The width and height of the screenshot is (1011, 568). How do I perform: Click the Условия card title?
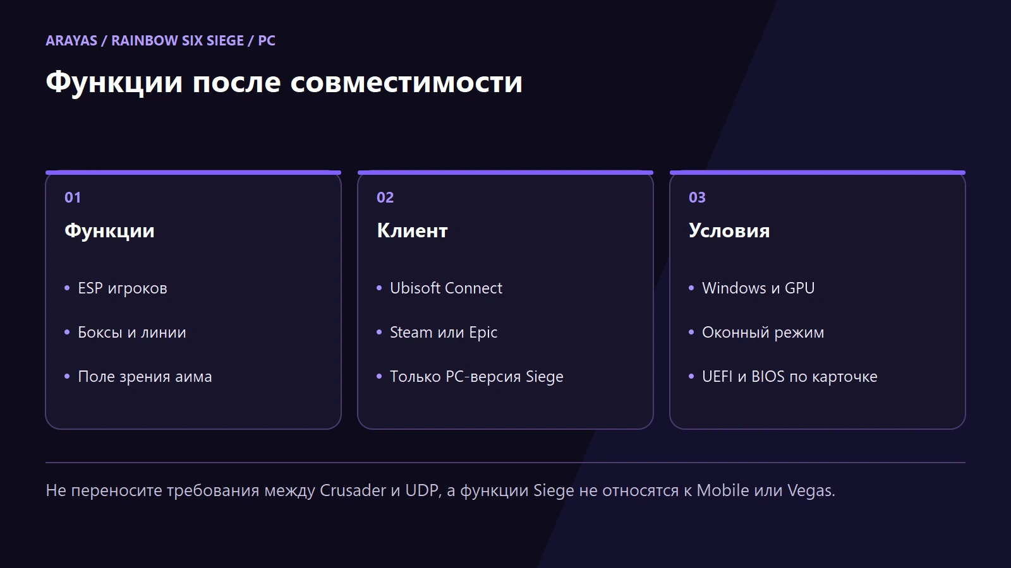coord(729,230)
